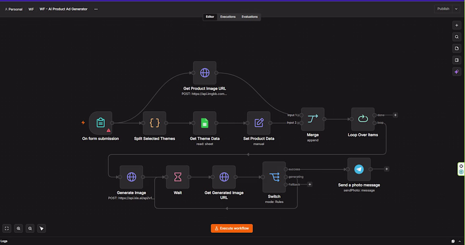Click the Merge node icon
465x245 pixels.
click(312, 119)
